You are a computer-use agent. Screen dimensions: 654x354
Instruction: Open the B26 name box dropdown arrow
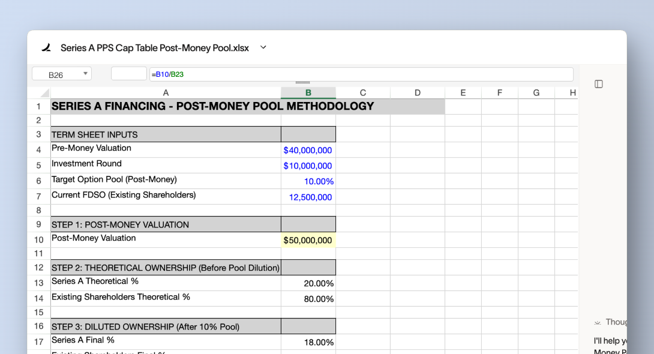(85, 74)
